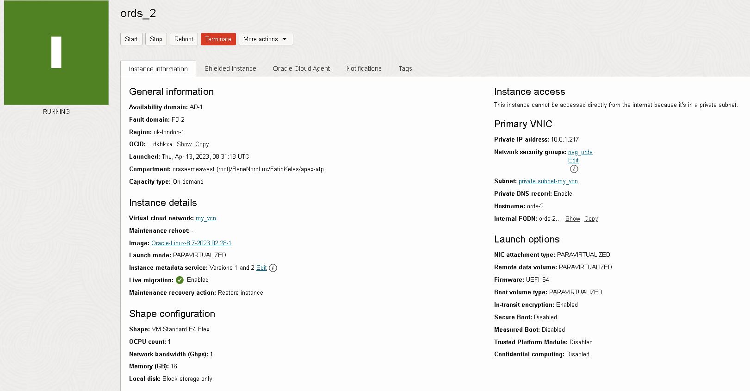
Task: Open the nsg_ords security group link
Action: (580, 152)
